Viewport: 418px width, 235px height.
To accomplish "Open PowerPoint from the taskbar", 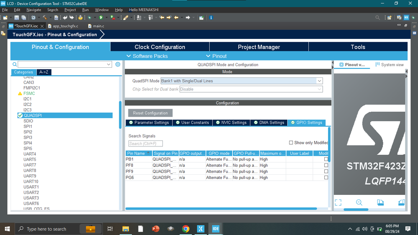I will 156,229.
